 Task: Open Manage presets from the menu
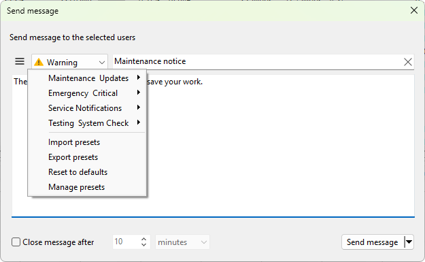87,187
